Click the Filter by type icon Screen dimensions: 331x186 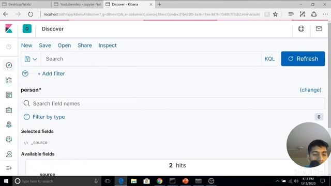(26, 117)
